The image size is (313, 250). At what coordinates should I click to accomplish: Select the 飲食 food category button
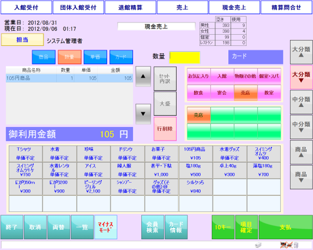pyautogui.click(x=199, y=92)
